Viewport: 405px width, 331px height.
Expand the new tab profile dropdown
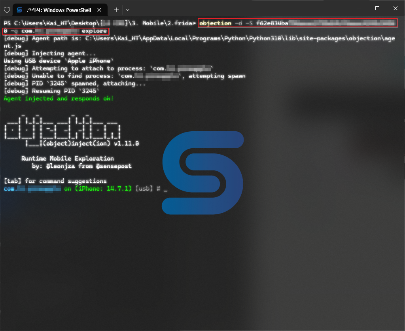[x=128, y=10]
